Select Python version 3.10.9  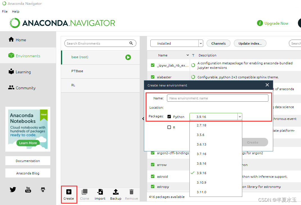[216, 182]
